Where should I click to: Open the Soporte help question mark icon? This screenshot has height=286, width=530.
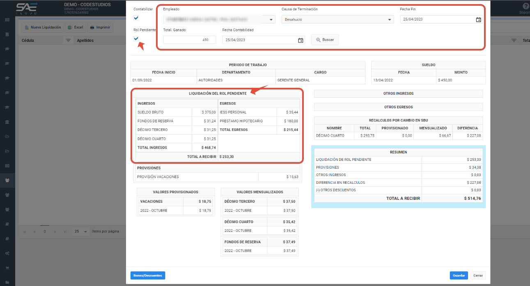[525, 7]
